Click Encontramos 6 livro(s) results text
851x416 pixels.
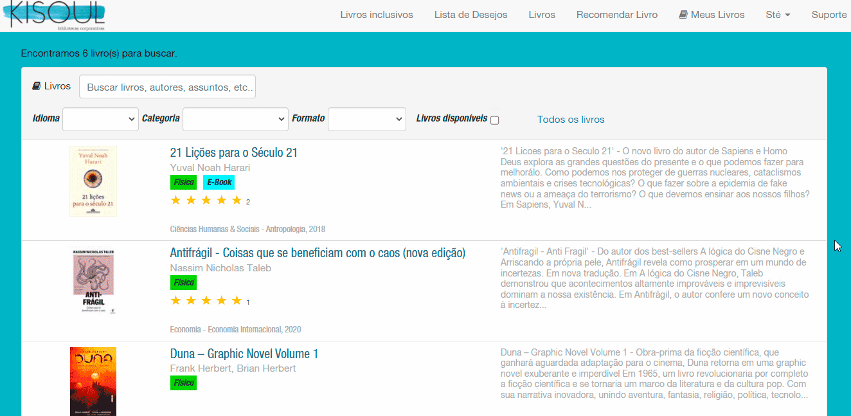(x=98, y=53)
